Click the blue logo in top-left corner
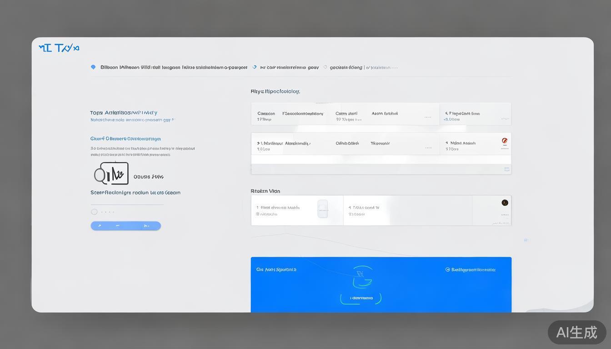 (x=59, y=48)
